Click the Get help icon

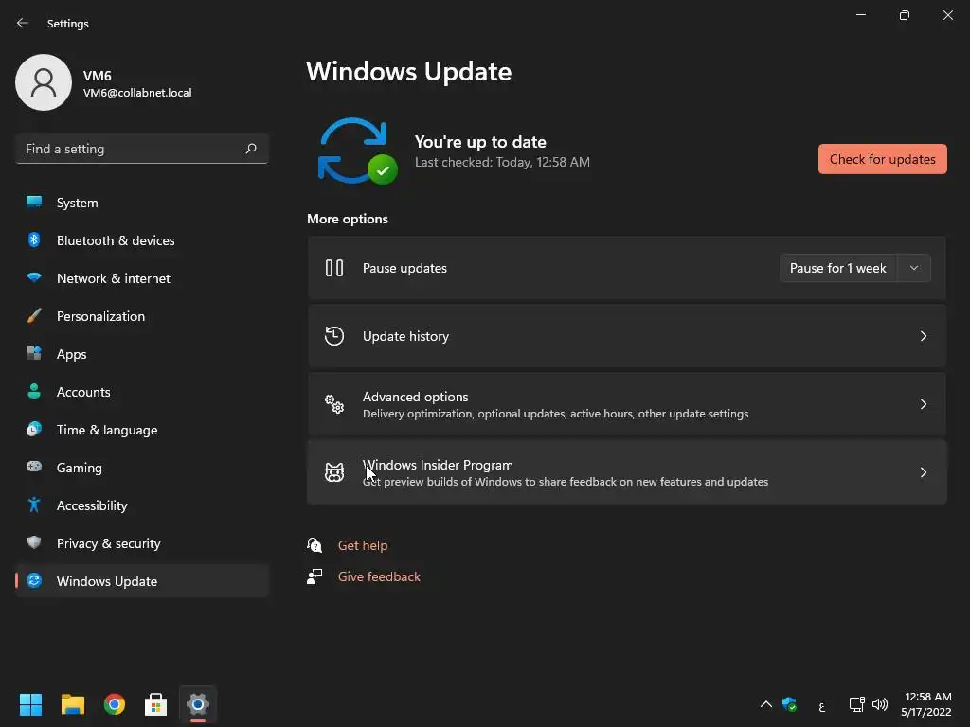pyautogui.click(x=314, y=545)
